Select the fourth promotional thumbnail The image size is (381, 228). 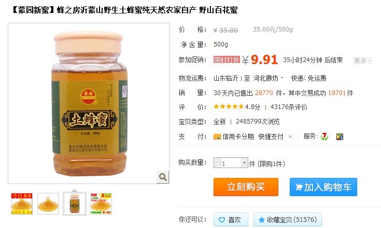coord(101,204)
